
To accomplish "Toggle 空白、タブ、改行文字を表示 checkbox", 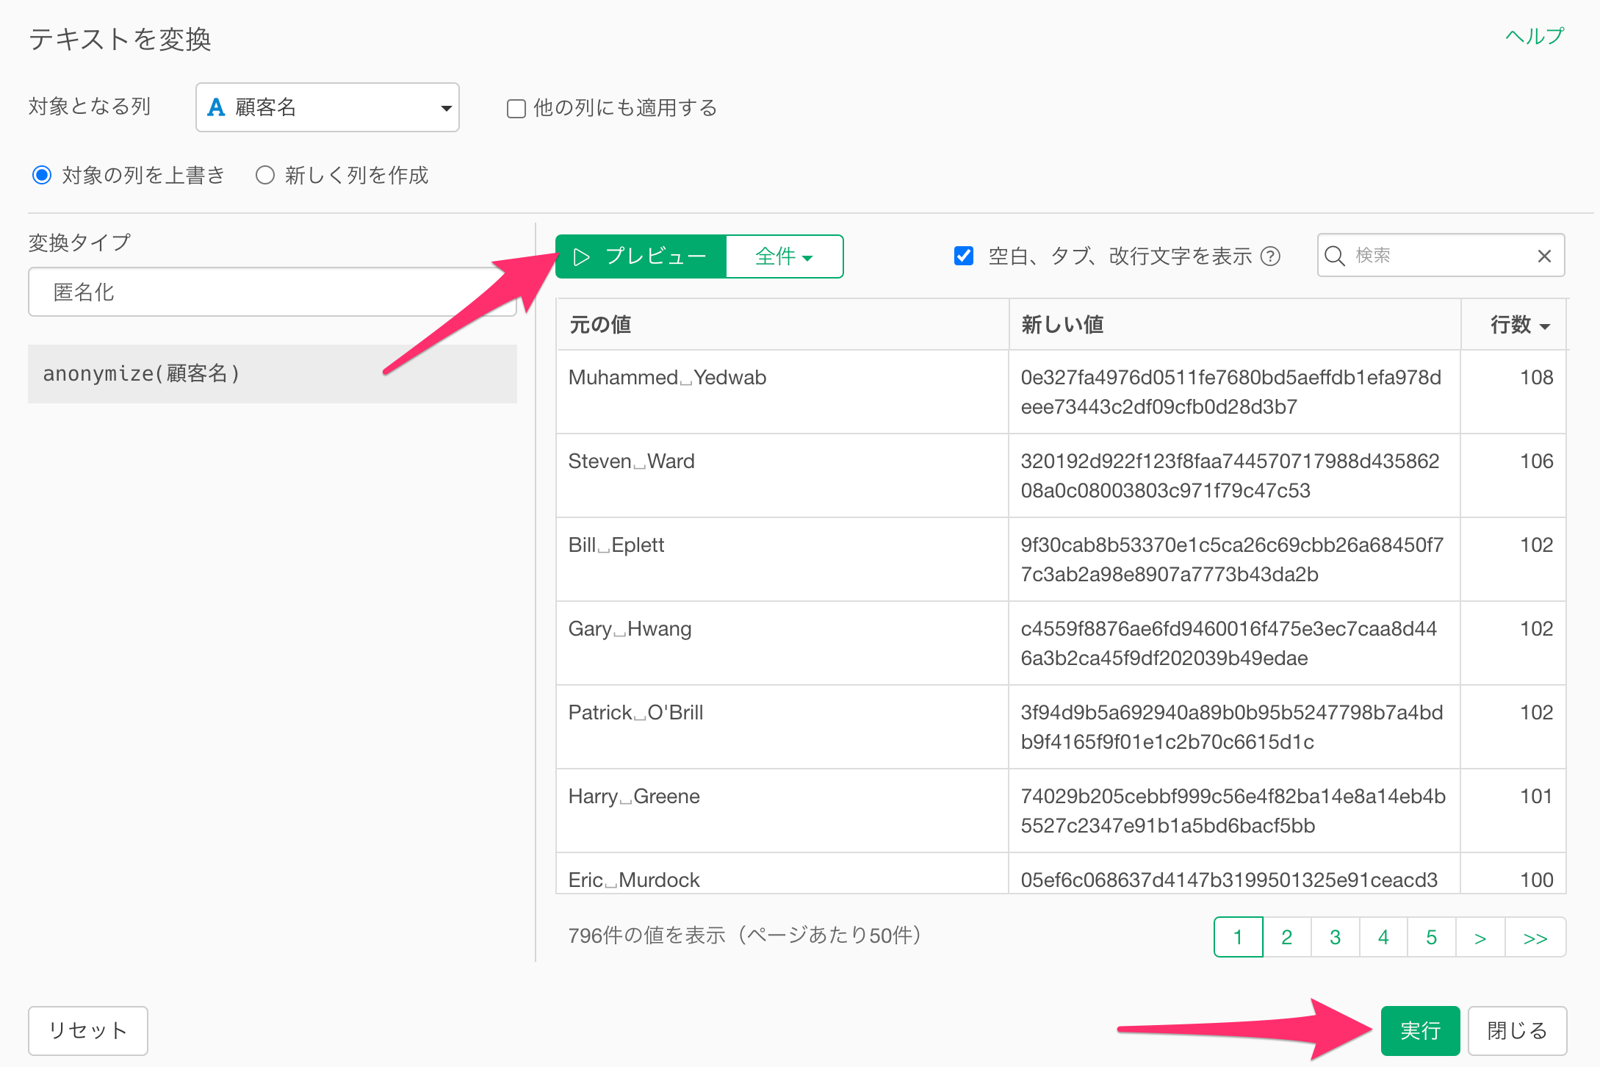I will [x=963, y=256].
